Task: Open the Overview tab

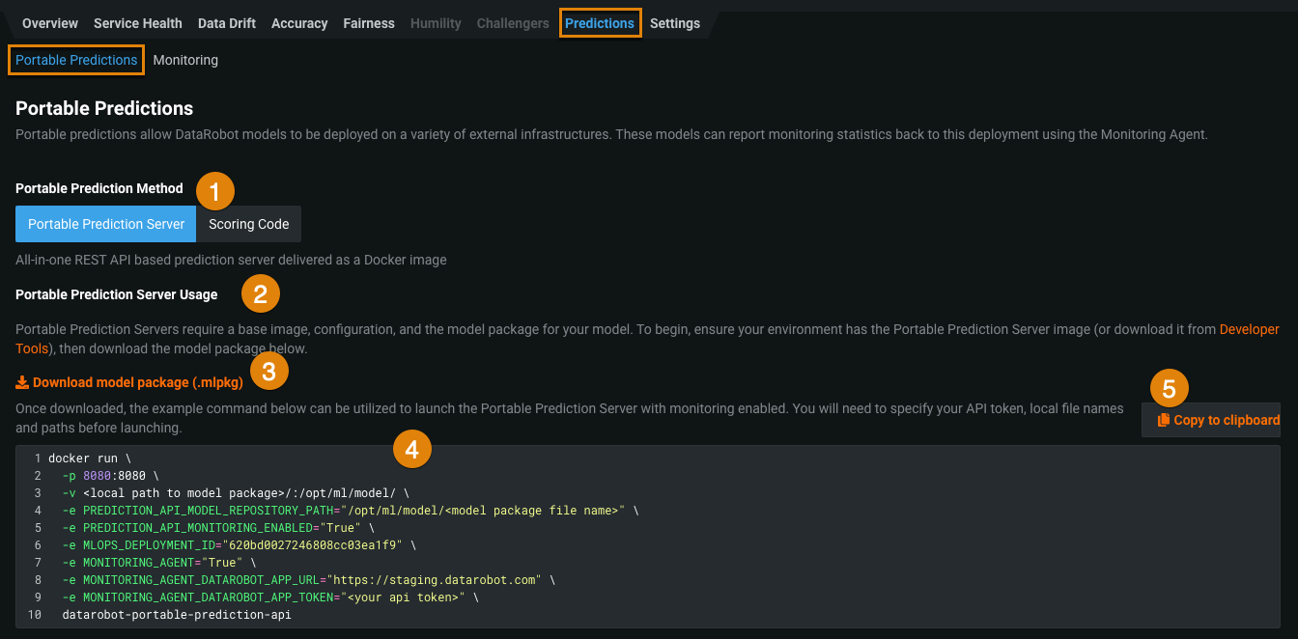Action: (50, 23)
